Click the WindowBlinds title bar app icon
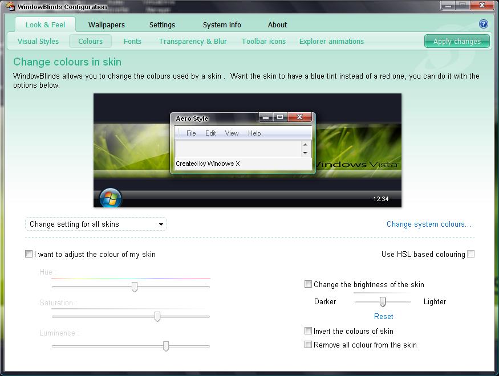Image resolution: width=499 pixels, height=376 pixels. [x=10, y=6]
